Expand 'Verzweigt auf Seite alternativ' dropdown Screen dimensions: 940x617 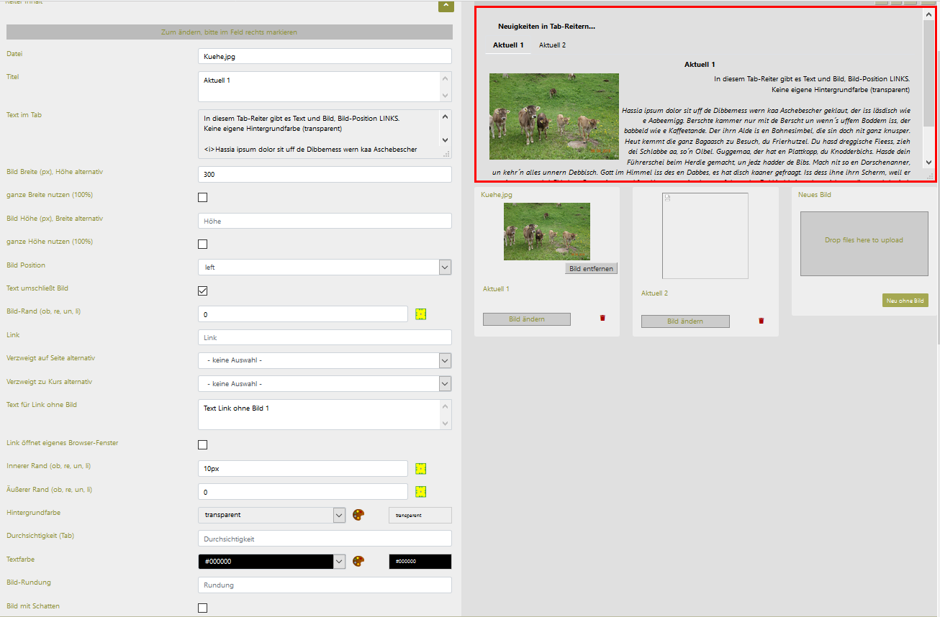click(x=325, y=360)
